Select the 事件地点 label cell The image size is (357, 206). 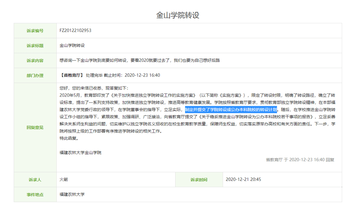35,195
